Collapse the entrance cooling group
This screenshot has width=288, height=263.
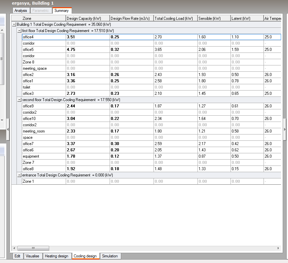point(19,175)
